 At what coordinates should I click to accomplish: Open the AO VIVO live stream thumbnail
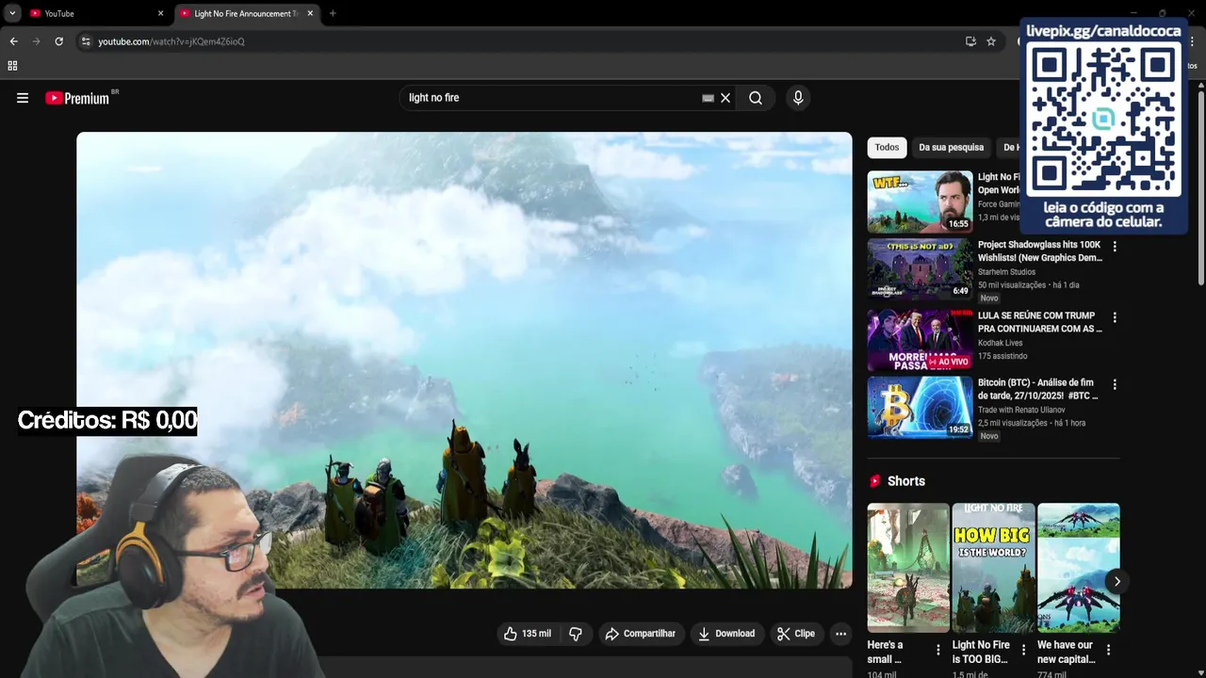coord(920,340)
